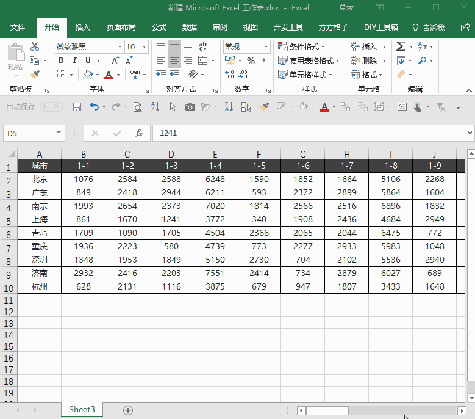Increase font size with larger A icon
This screenshot has width=475, height=419.
(x=115, y=60)
